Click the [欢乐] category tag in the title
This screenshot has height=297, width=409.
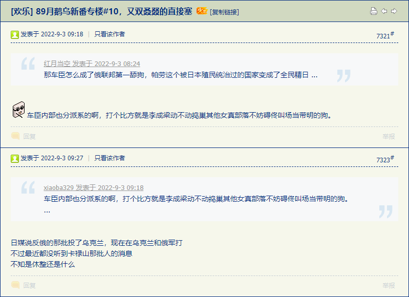(x=22, y=11)
